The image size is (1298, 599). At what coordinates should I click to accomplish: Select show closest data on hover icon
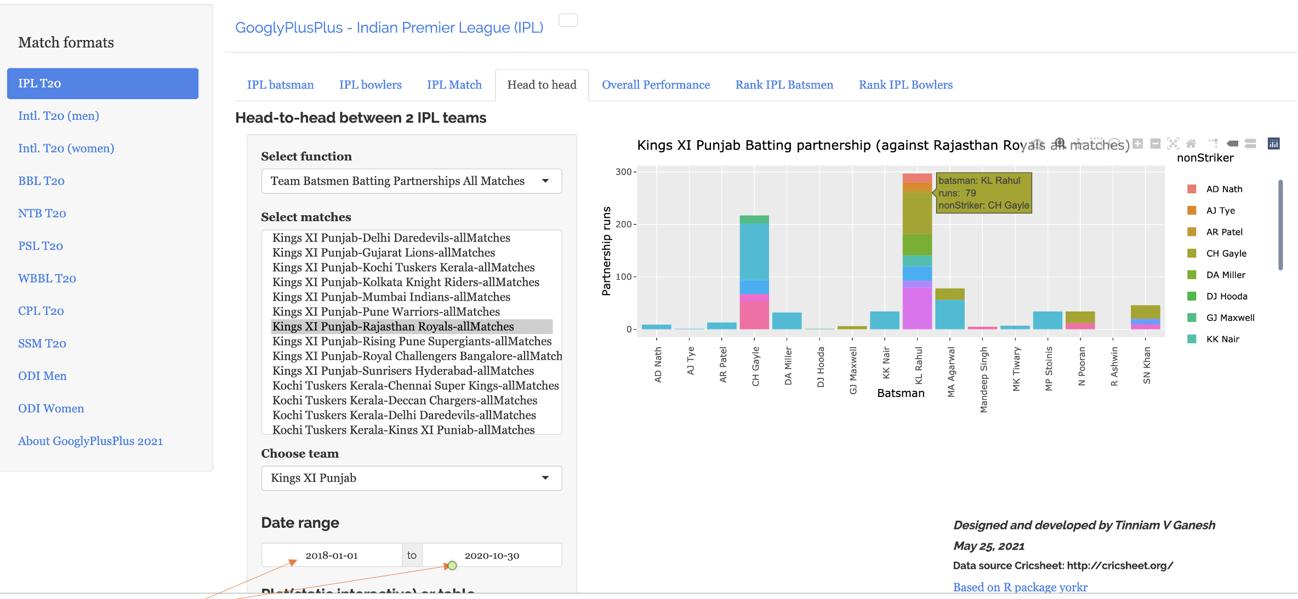click(1232, 143)
